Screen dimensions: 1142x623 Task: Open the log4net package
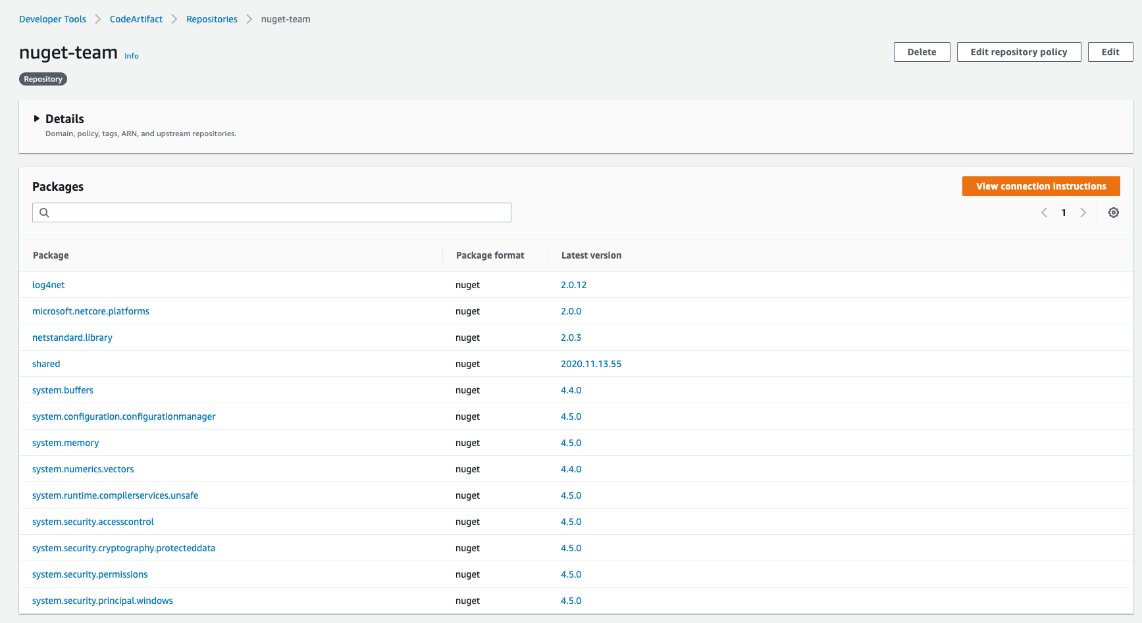(48, 285)
